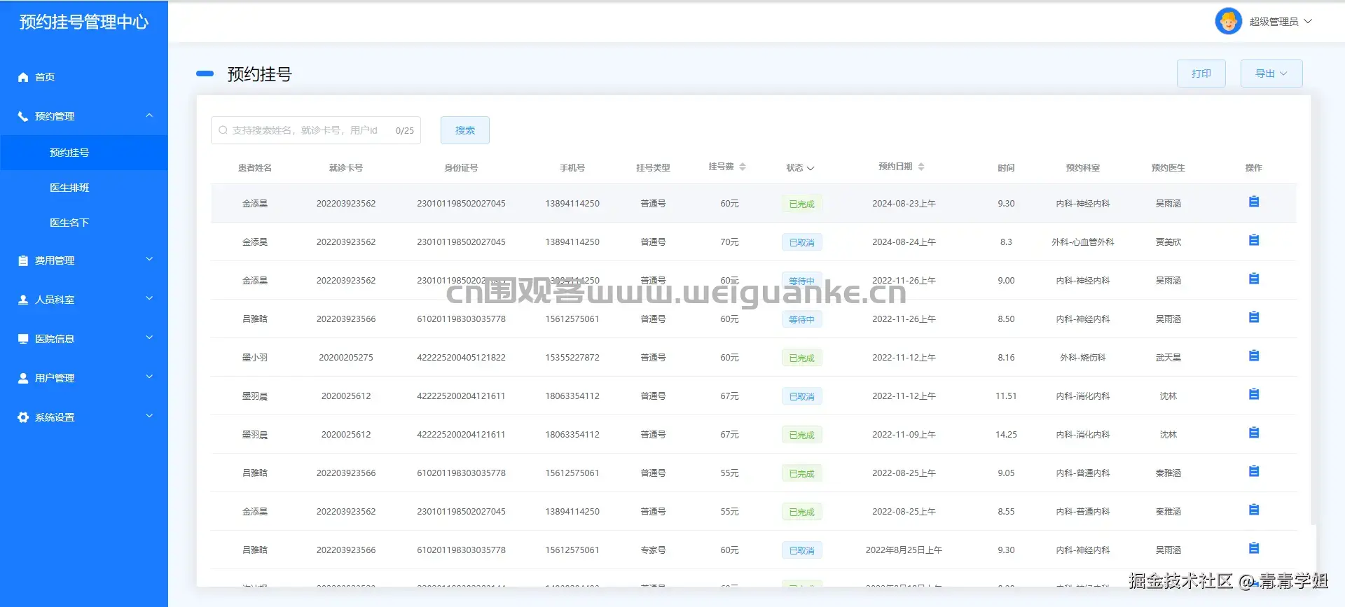Open details icon for 金添昊 8.55 row
Screen dimensions: 1345x607
pyautogui.click(x=1254, y=510)
